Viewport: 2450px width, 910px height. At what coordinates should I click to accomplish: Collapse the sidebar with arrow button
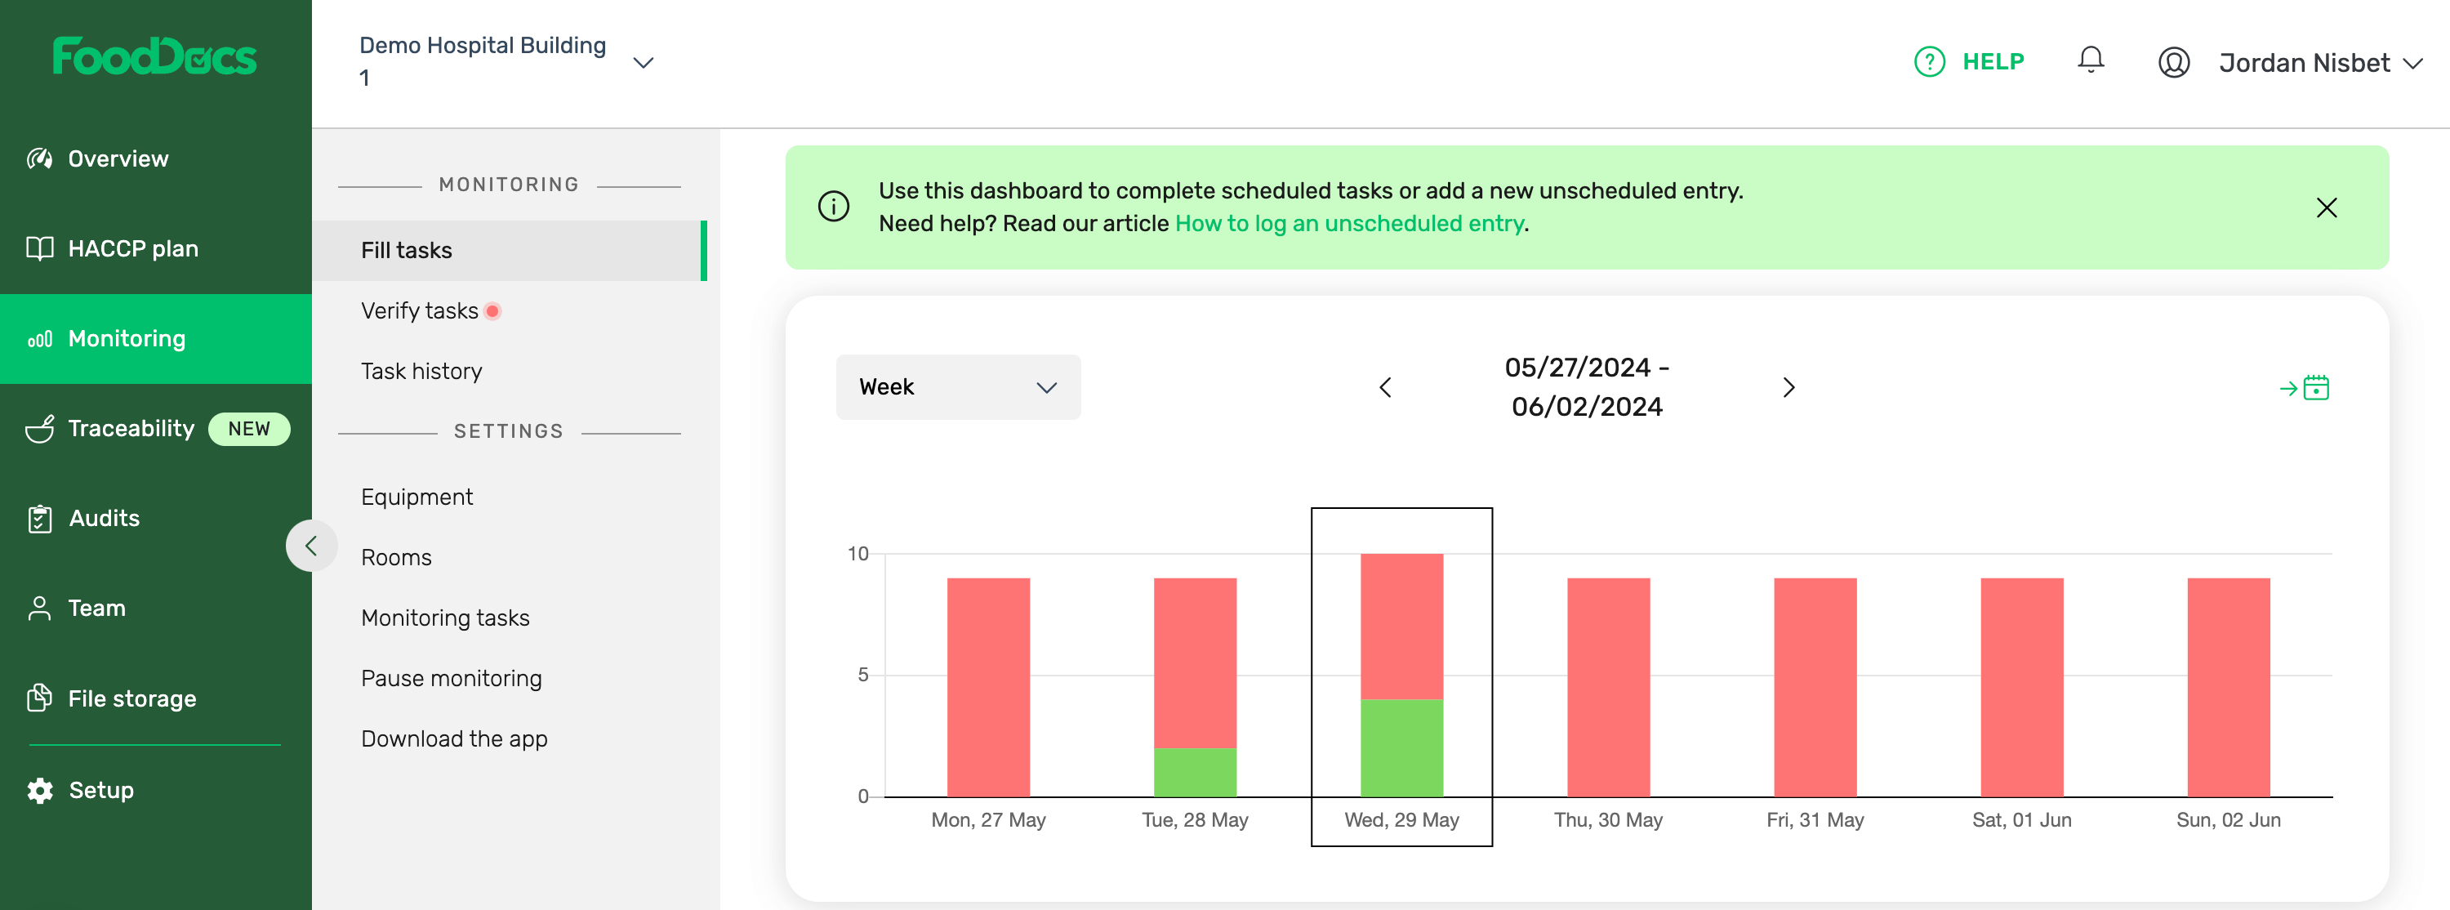coord(311,546)
